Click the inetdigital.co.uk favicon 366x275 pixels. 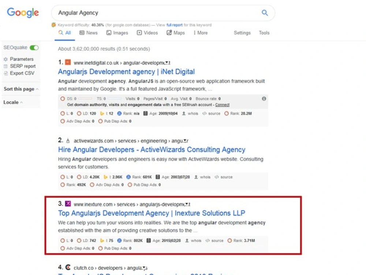coord(68,62)
